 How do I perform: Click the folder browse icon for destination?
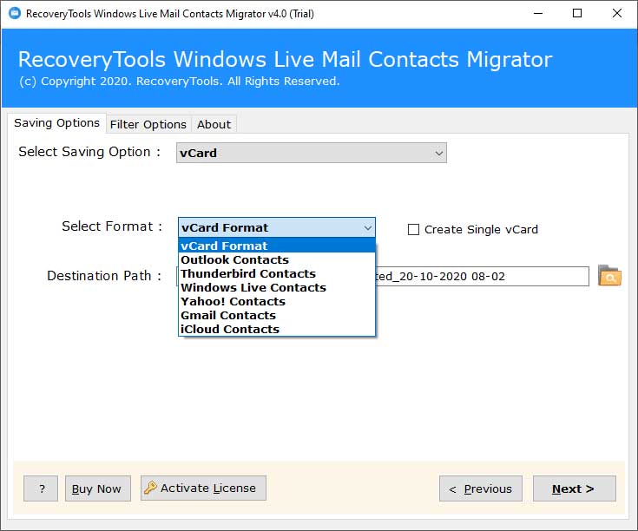click(609, 276)
